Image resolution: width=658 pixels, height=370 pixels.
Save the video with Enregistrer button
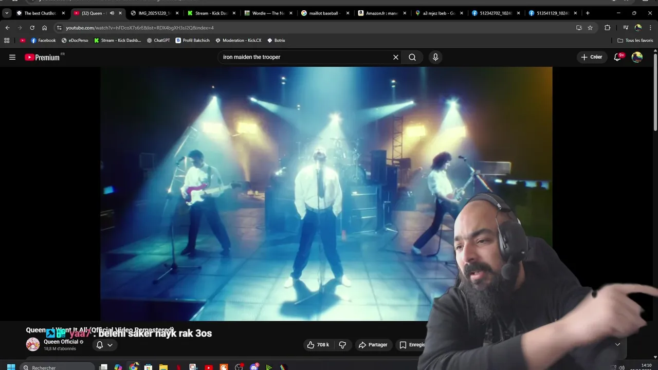412,345
